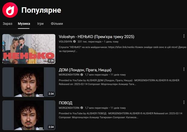The width and height of the screenshot is (187, 132).
Task: Click the title Voloshyn - НЕНЬКО (Прем'єра треку 2025)
Action: pos(97,37)
